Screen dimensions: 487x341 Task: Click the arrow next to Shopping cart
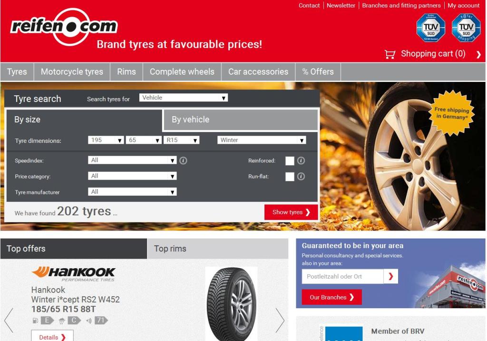(478, 55)
